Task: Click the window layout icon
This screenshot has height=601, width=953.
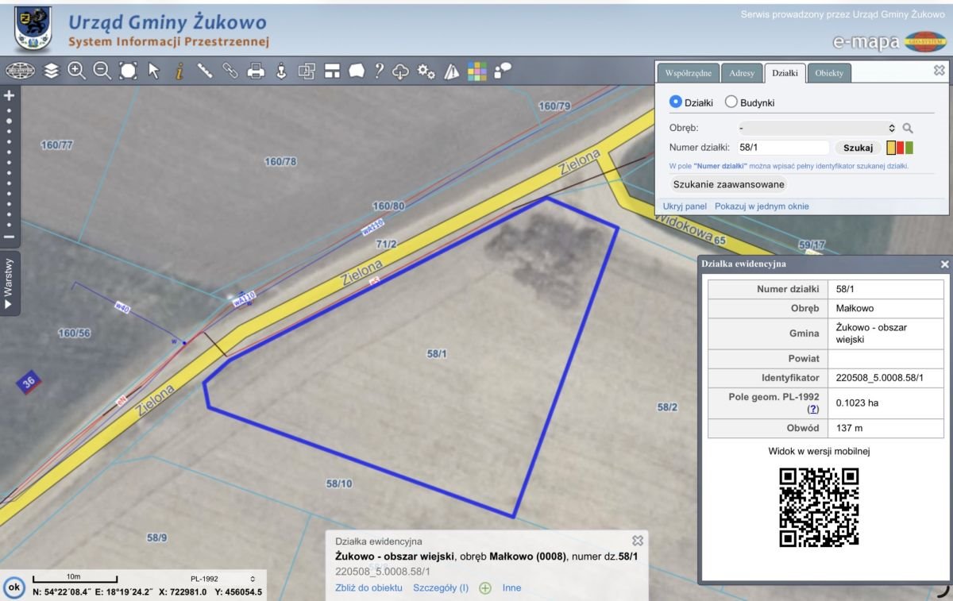Action: point(332,71)
